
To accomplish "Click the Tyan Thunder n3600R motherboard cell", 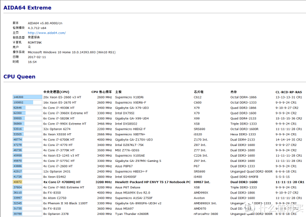I will pyautogui.click(x=133, y=213).
